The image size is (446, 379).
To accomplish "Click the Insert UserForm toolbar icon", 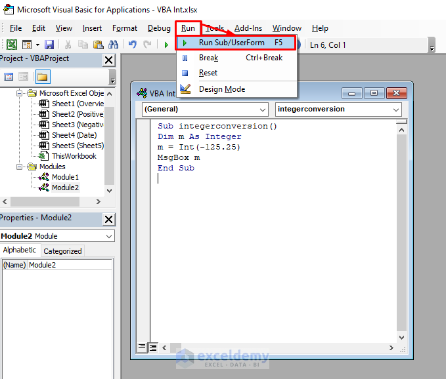I will click(x=27, y=45).
